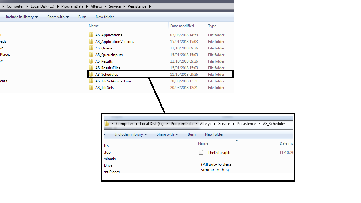Open the AS_TileSets folder
This screenshot has height=203, width=361.
click(x=104, y=87)
